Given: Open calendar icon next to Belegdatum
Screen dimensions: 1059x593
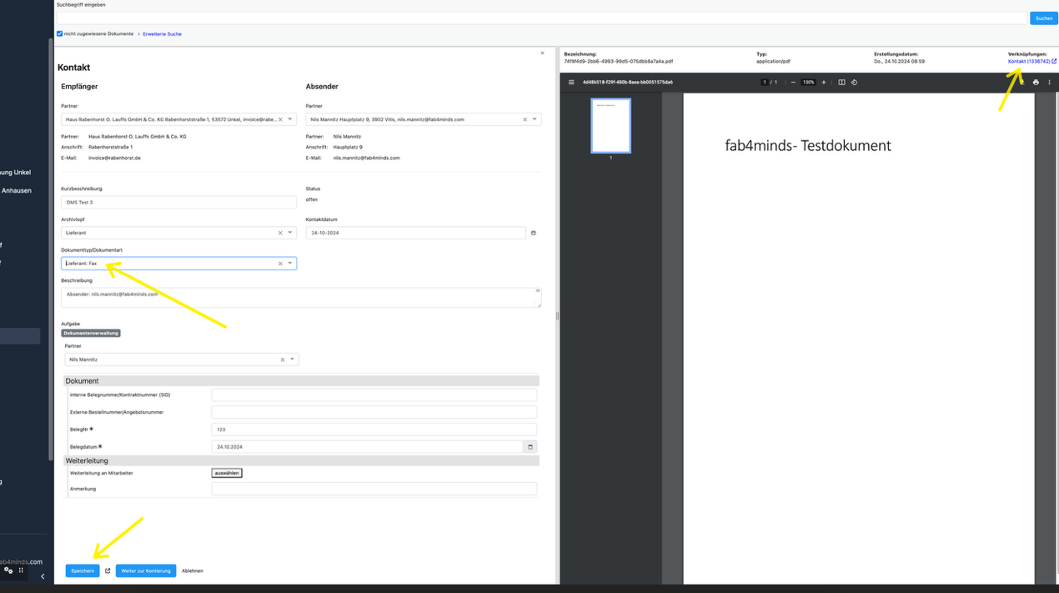Looking at the screenshot, I should click(x=530, y=447).
